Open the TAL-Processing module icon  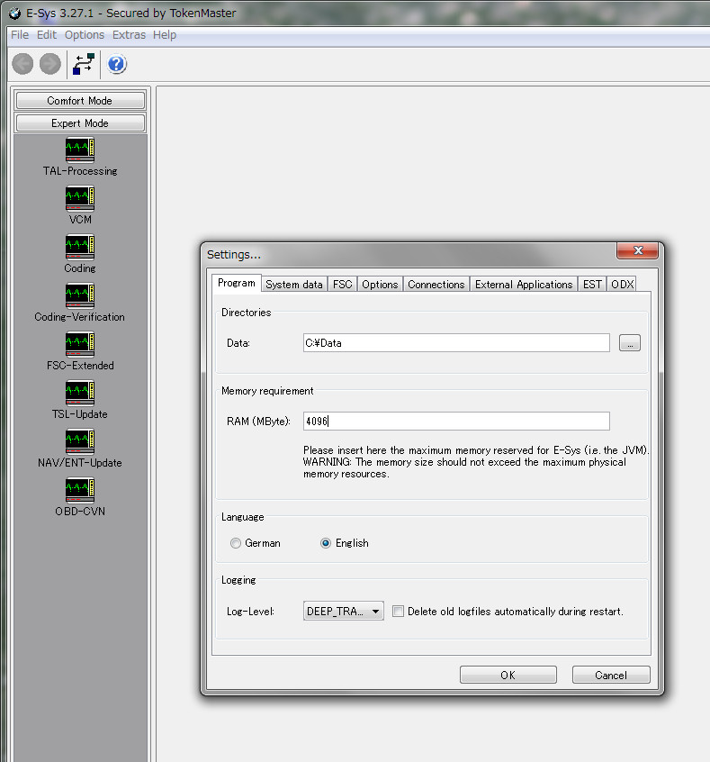80,150
